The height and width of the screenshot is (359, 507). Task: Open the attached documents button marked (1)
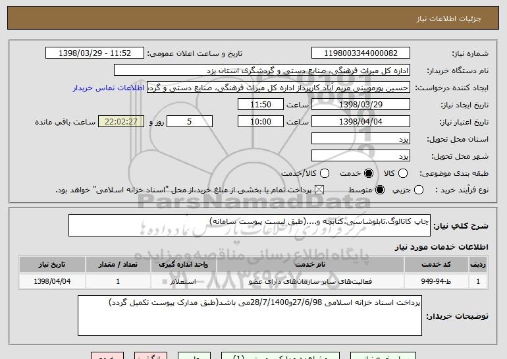(x=280, y=356)
